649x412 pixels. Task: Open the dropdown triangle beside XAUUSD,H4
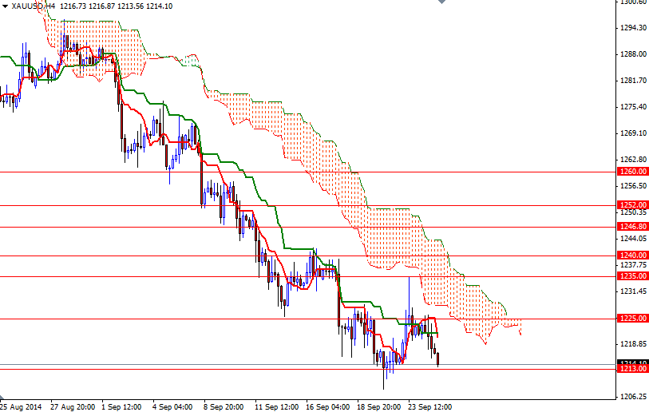coord(5,6)
